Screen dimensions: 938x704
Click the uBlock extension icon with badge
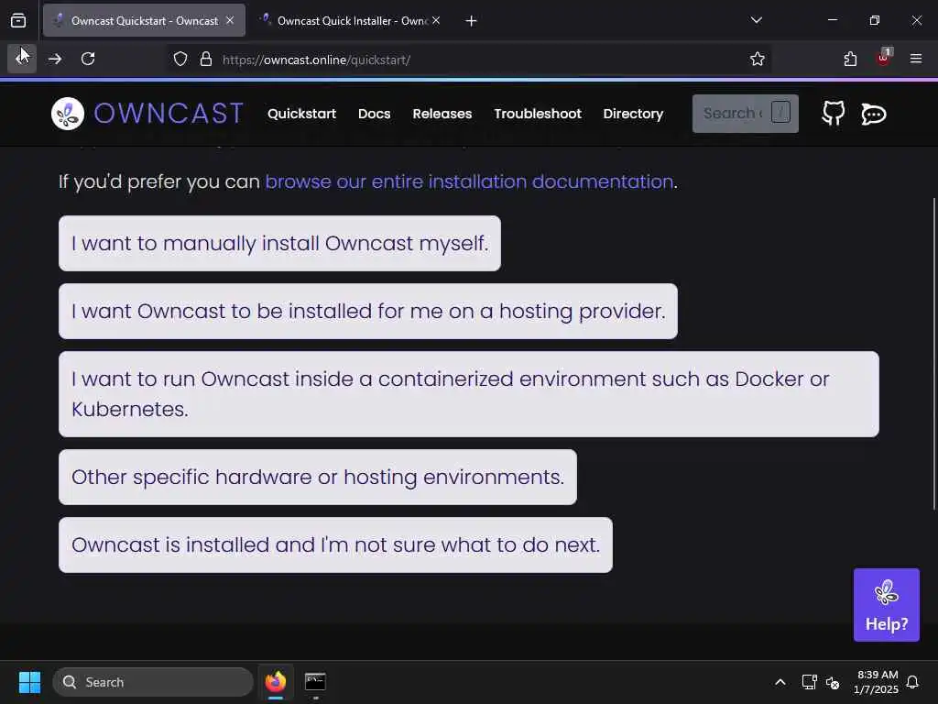click(x=884, y=58)
